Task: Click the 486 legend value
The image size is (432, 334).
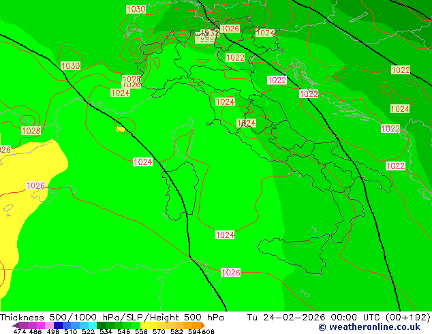Action: pyautogui.click(x=35, y=331)
